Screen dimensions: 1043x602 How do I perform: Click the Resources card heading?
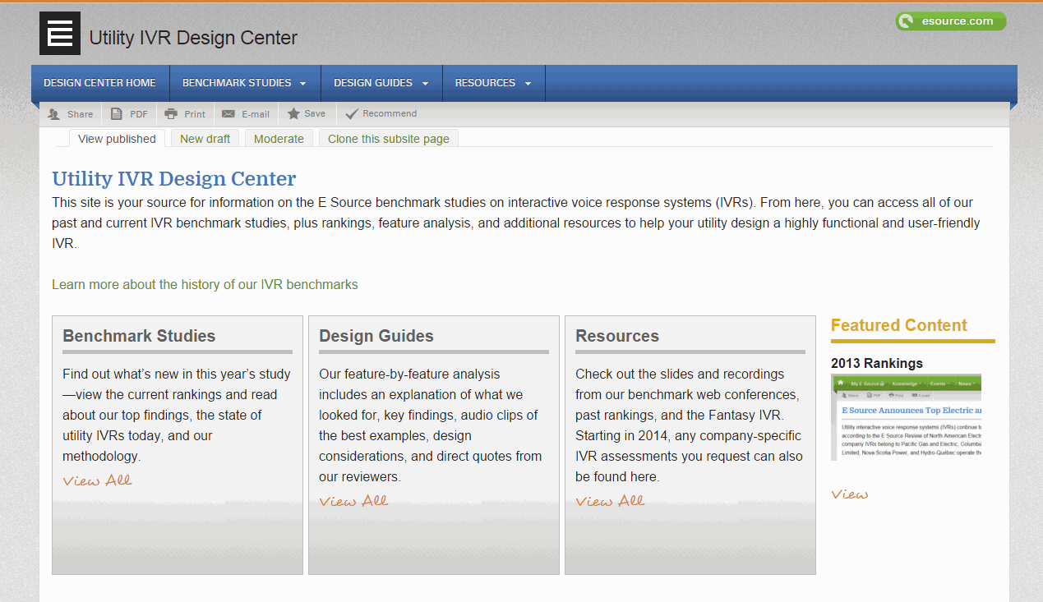tap(617, 336)
